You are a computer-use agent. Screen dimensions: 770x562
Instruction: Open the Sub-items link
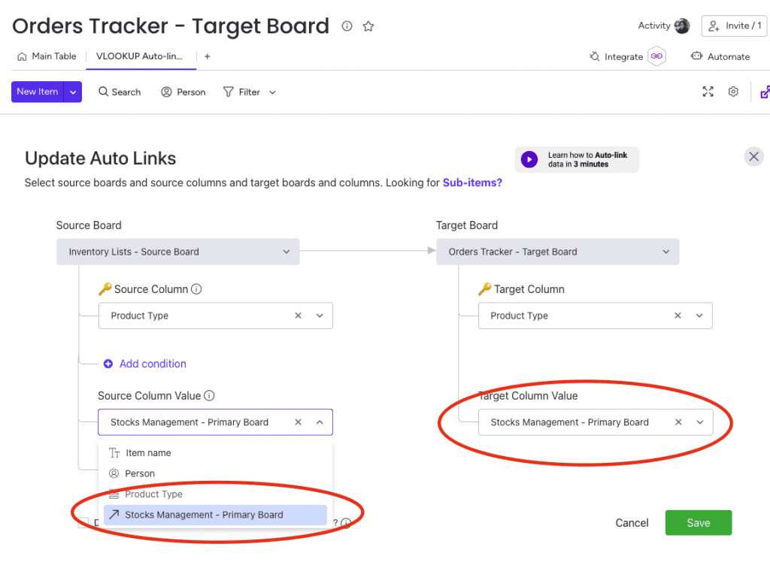(472, 183)
